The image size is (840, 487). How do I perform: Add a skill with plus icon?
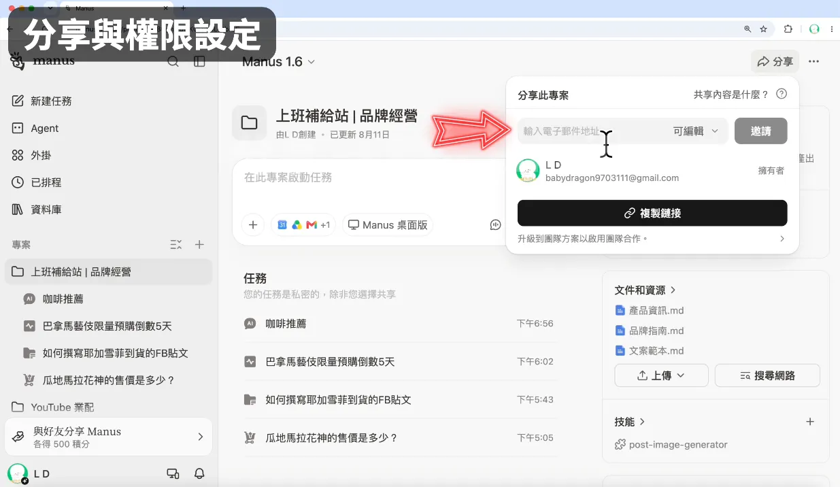click(810, 422)
